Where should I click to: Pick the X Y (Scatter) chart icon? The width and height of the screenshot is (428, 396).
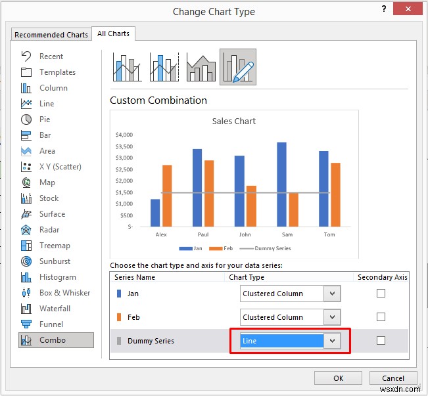(26, 167)
